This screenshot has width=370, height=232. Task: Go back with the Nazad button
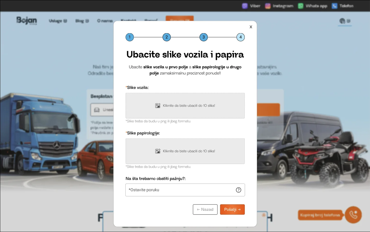pos(205,209)
